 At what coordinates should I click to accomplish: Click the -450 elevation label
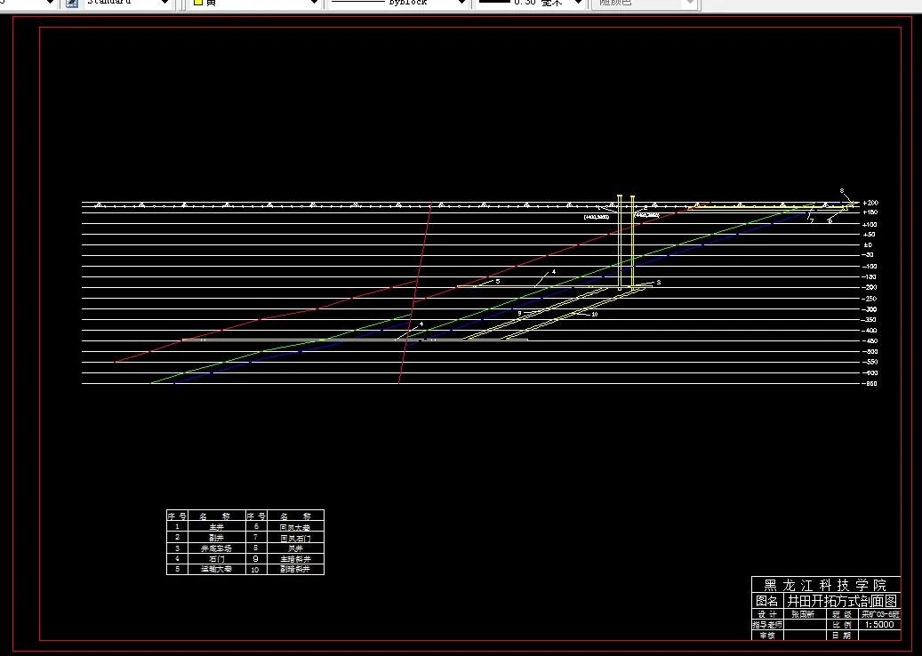(870, 341)
